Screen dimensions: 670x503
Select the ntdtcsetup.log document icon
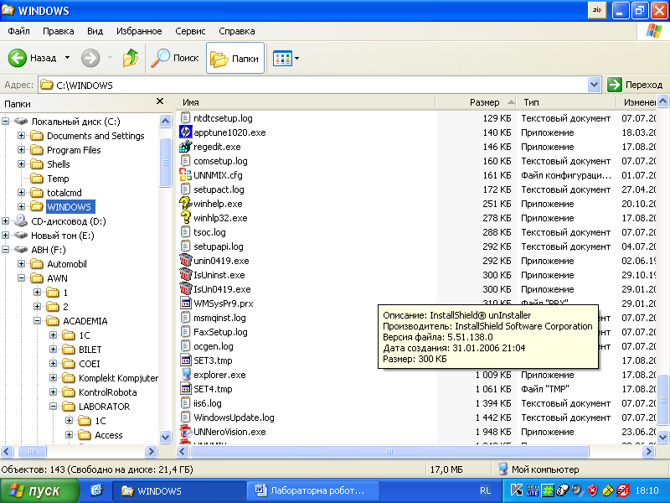coord(185,117)
